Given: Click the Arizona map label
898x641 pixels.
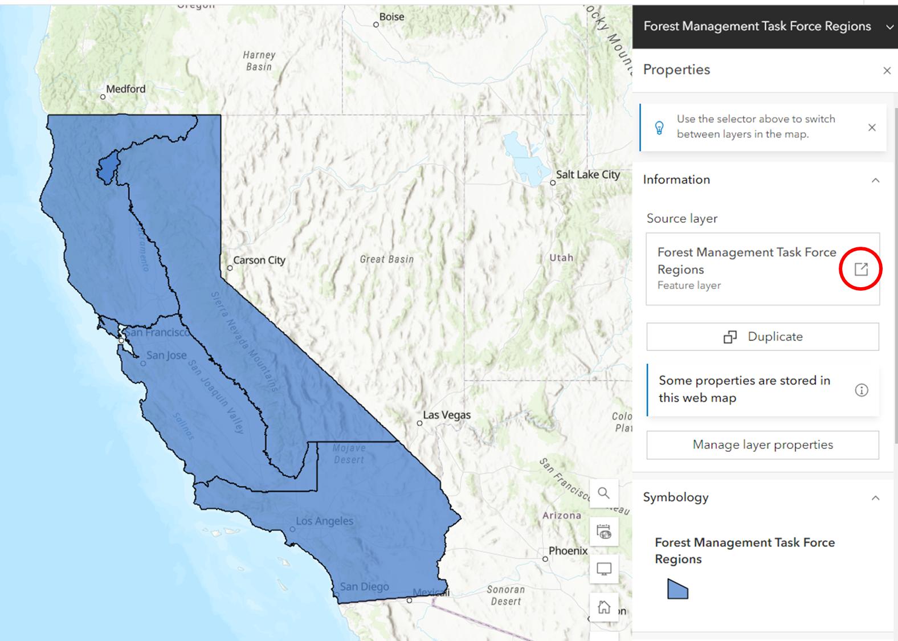Looking at the screenshot, I should pyautogui.click(x=561, y=516).
